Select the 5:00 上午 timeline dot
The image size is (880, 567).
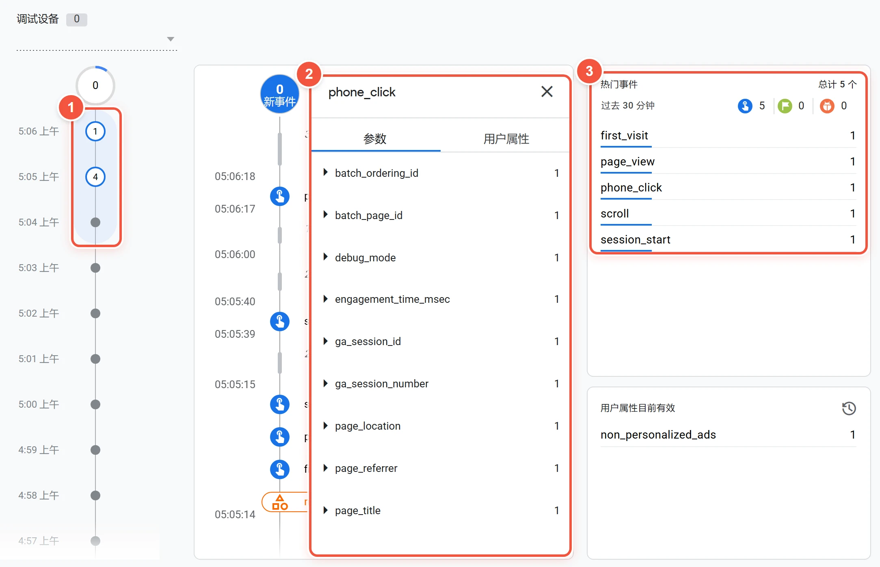click(x=95, y=404)
